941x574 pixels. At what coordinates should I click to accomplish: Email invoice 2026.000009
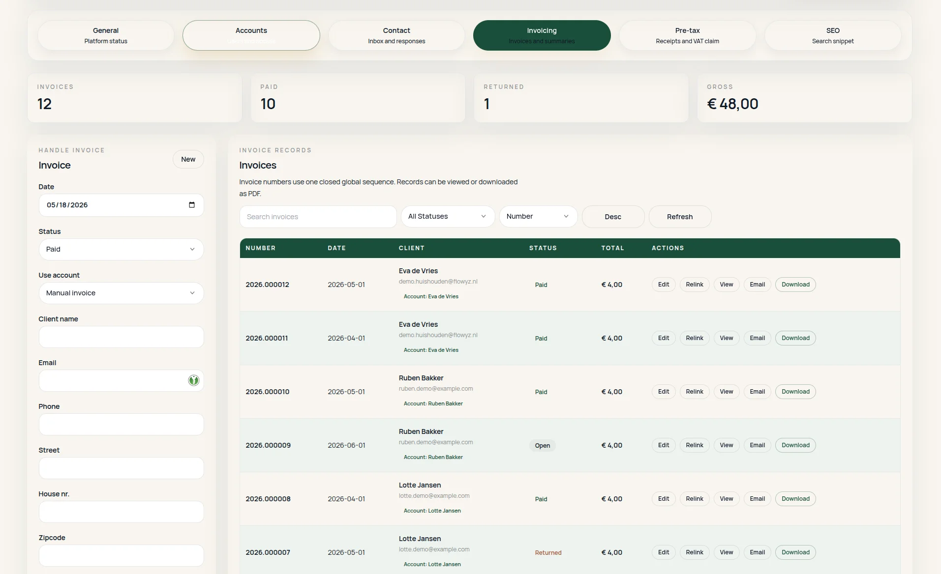click(757, 445)
